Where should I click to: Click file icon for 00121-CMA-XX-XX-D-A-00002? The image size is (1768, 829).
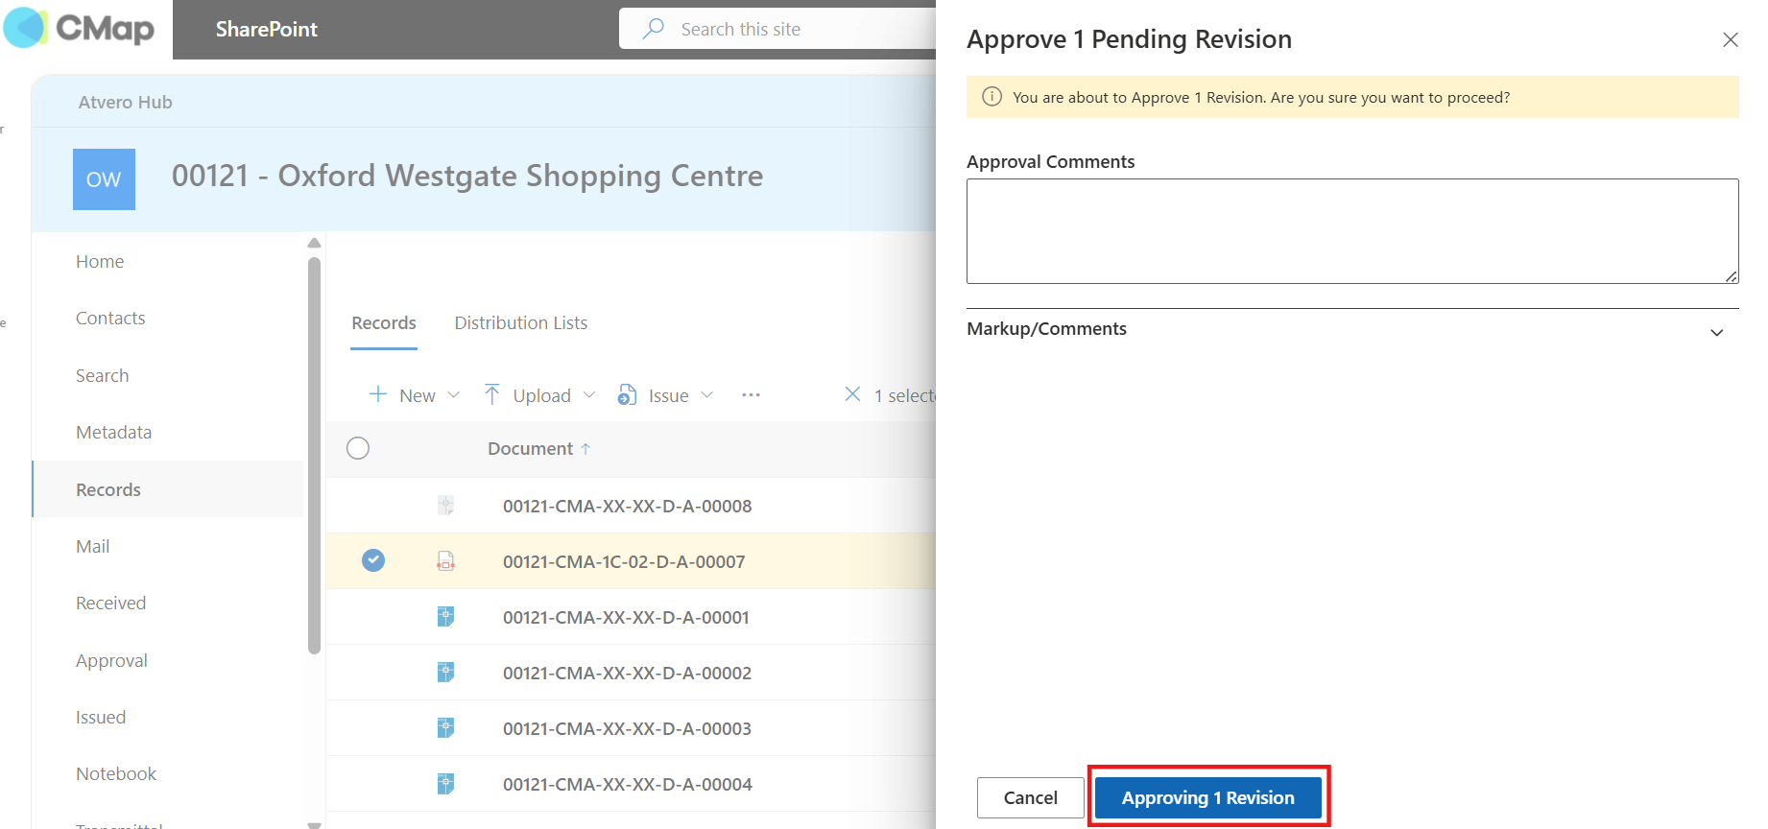[445, 672]
